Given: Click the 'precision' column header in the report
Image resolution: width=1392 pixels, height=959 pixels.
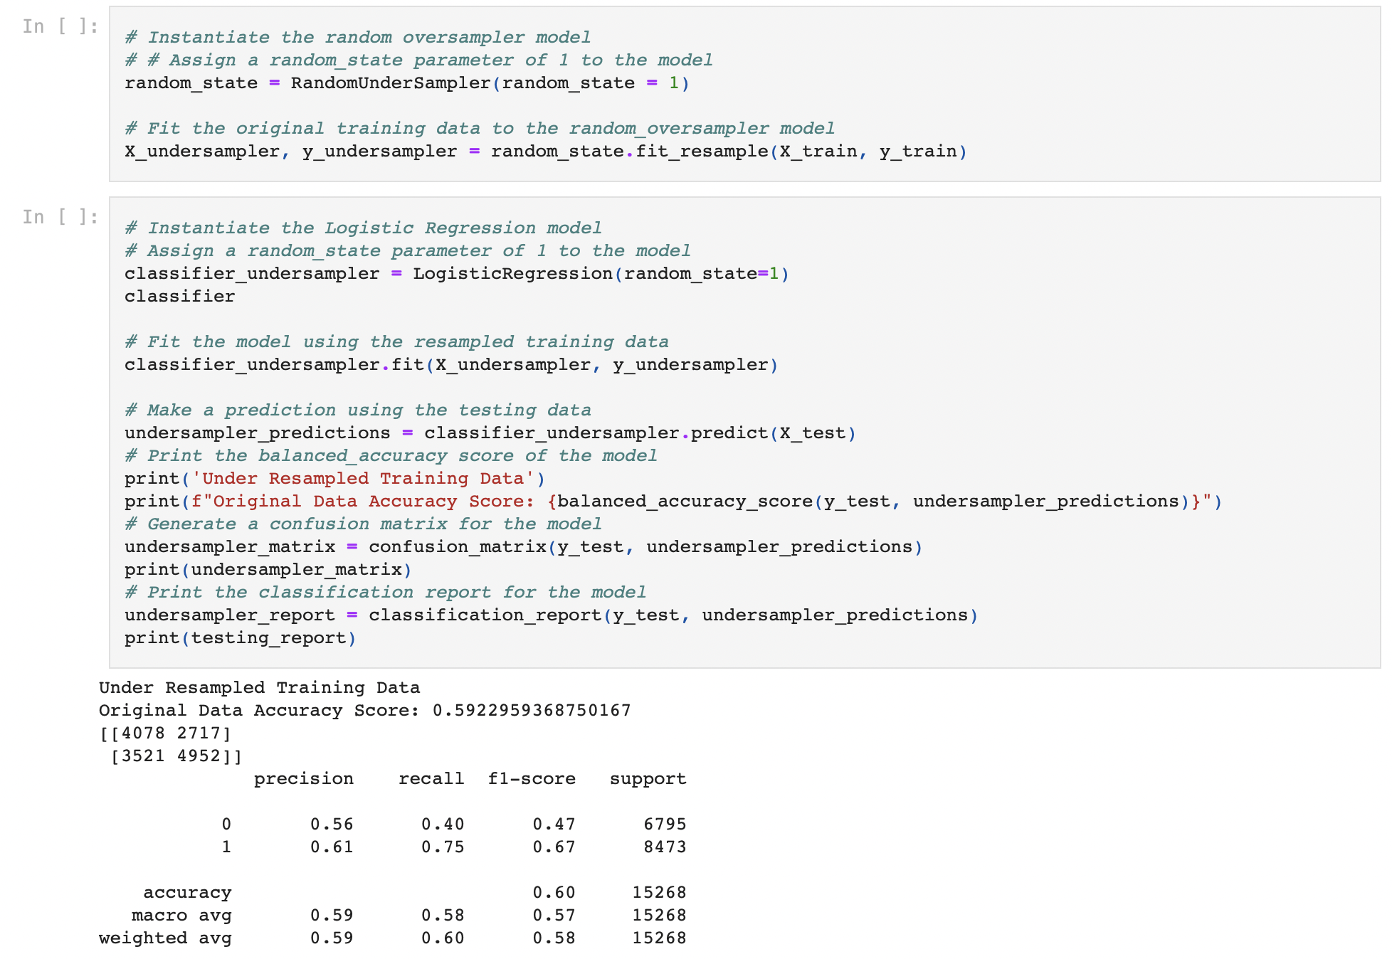Looking at the screenshot, I should 302,778.
